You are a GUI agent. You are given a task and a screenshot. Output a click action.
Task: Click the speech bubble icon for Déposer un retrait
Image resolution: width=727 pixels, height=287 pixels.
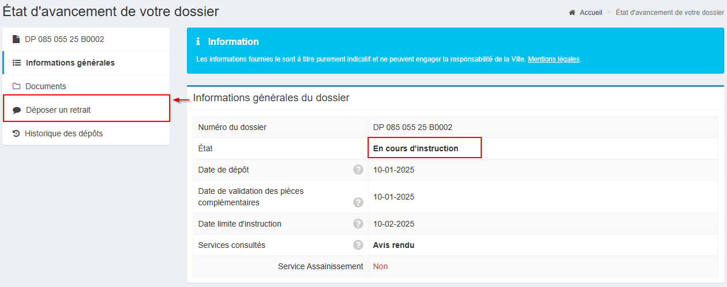click(x=17, y=110)
